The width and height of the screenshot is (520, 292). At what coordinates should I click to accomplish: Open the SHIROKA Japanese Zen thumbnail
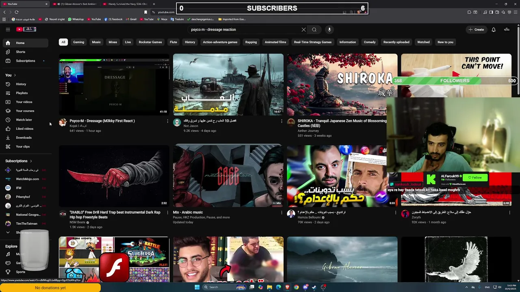tap(342, 84)
